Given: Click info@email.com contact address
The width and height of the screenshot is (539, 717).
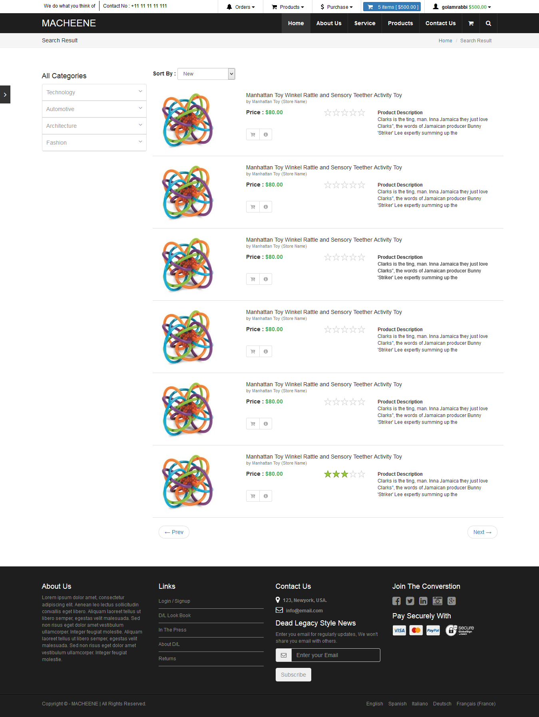Looking at the screenshot, I should coord(304,611).
